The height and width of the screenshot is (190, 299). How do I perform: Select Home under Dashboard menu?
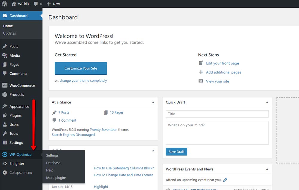8,26
